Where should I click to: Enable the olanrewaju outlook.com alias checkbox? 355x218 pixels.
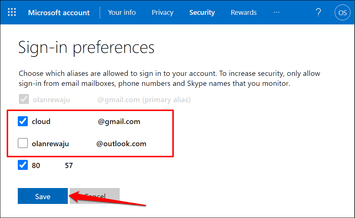[x=23, y=143]
